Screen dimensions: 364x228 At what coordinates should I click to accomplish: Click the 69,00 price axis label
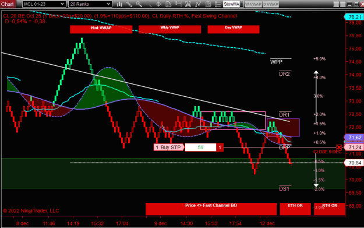(355, 206)
